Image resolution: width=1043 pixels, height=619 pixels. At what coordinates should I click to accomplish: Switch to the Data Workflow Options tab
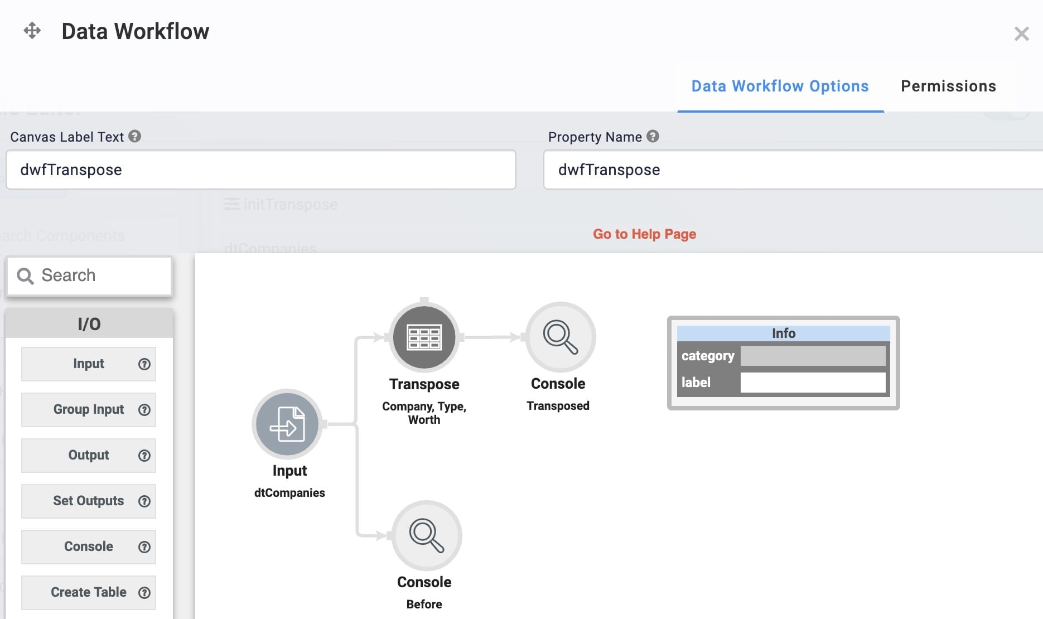pos(780,86)
